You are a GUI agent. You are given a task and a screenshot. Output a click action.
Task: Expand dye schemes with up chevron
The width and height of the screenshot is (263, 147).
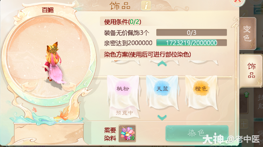[162, 63]
